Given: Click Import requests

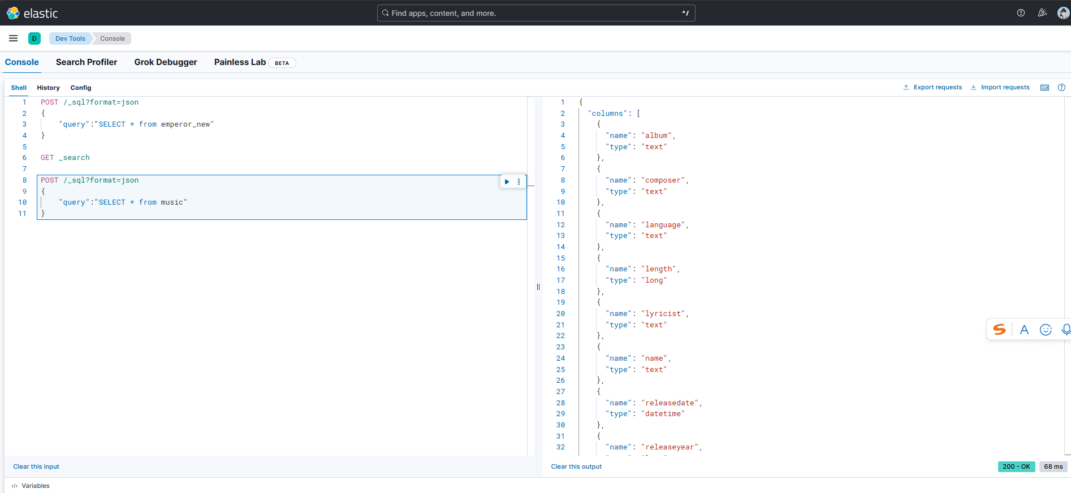Looking at the screenshot, I should (1000, 88).
